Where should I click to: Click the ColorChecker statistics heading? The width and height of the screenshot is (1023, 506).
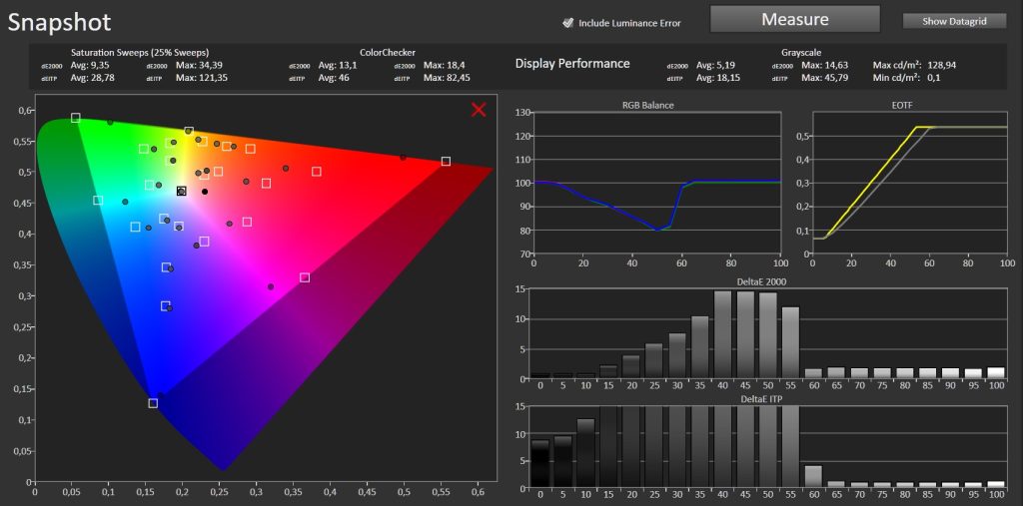pyautogui.click(x=388, y=53)
